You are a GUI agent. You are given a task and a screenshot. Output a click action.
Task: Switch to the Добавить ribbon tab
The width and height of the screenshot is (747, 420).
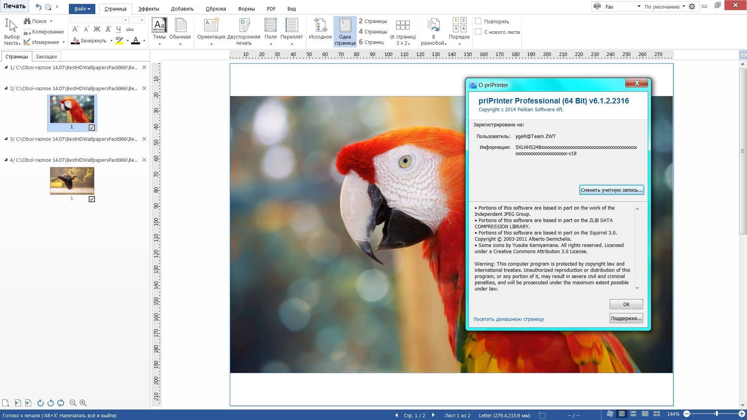(x=182, y=9)
